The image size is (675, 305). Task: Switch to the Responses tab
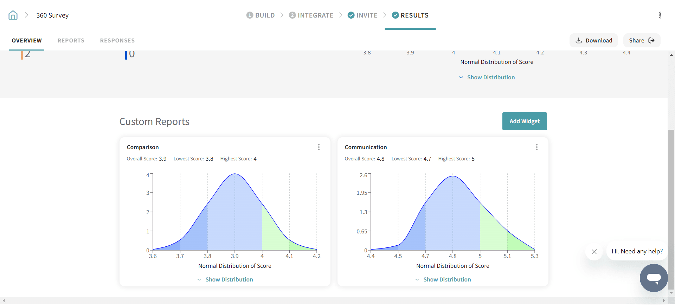click(117, 40)
